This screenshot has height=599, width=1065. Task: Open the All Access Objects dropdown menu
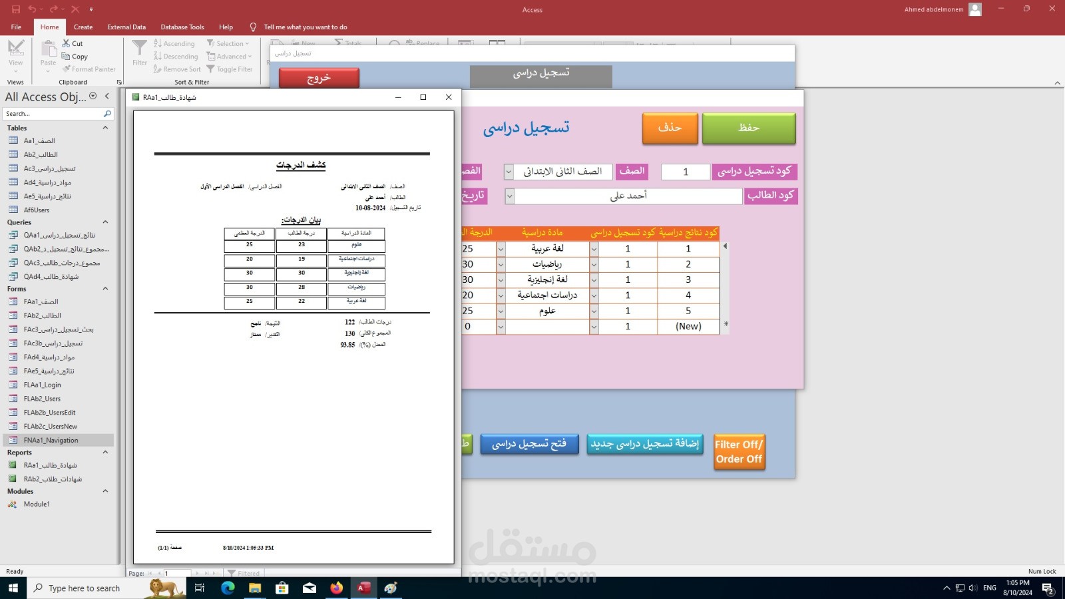tap(93, 97)
